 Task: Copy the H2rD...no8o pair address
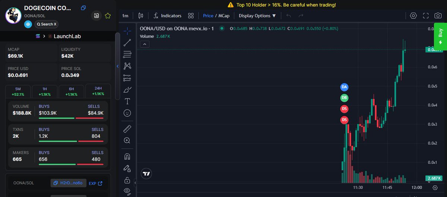point(69,183)
